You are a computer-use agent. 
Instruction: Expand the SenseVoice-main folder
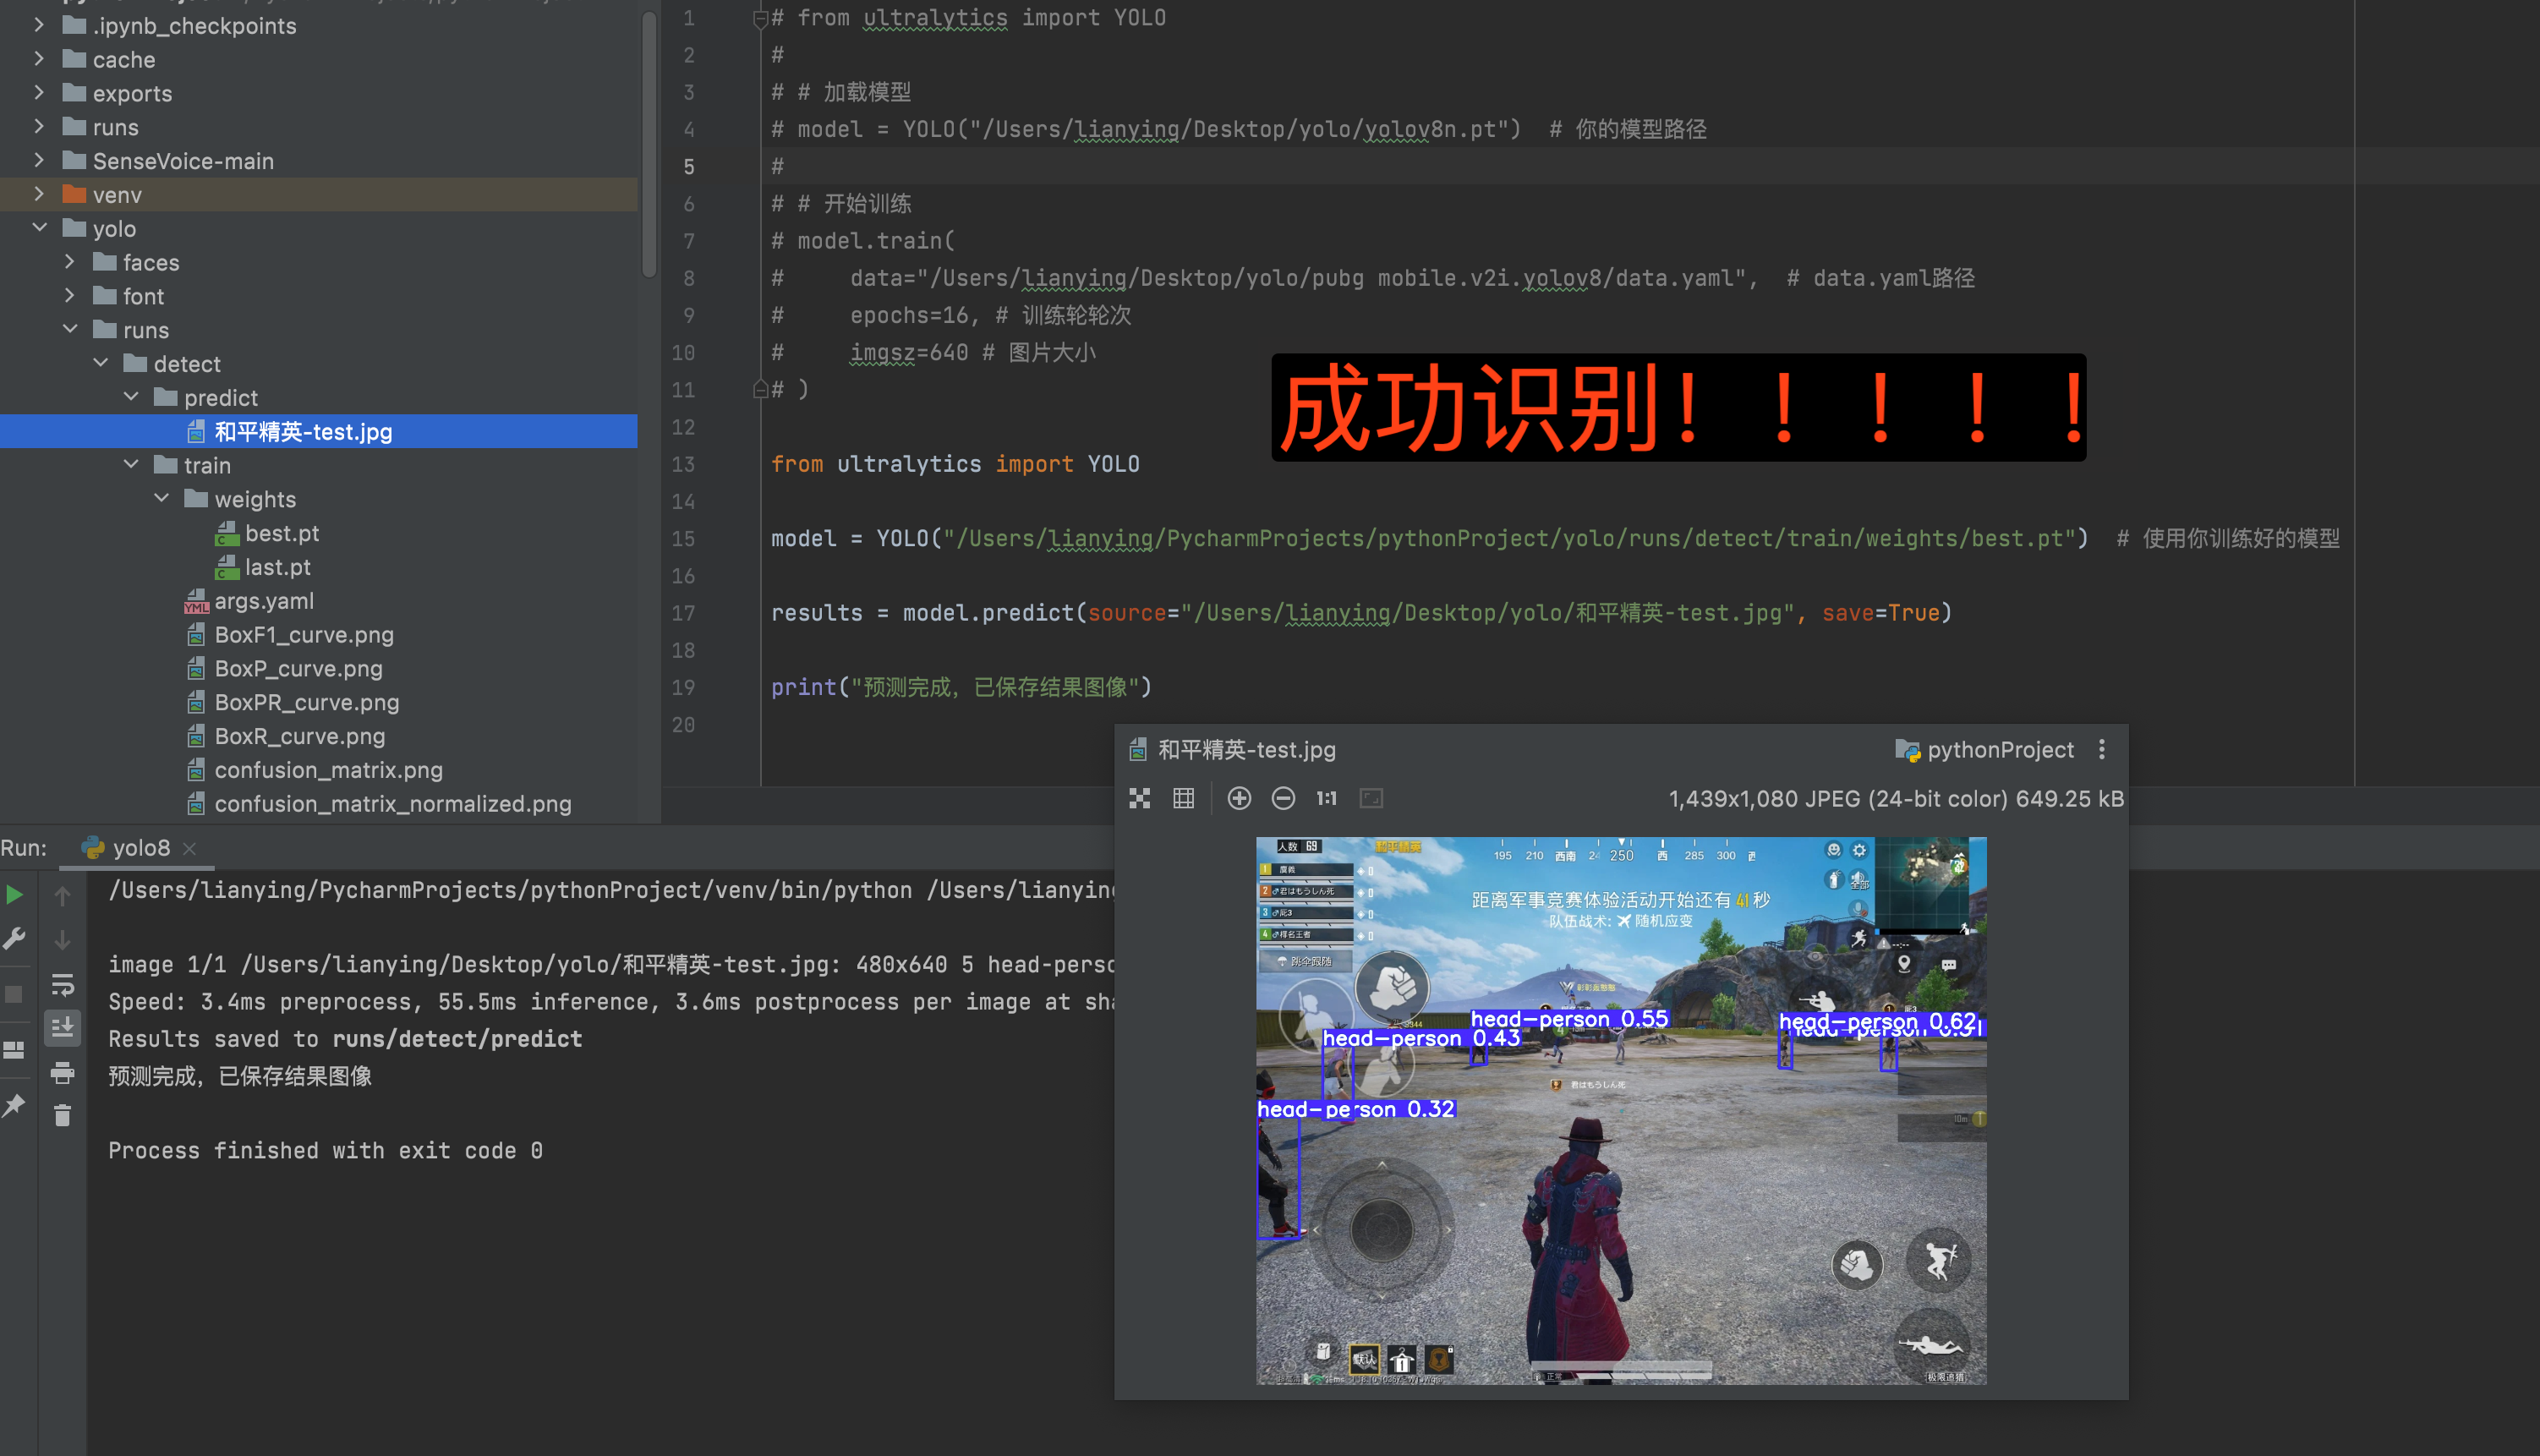pos(39,160)
